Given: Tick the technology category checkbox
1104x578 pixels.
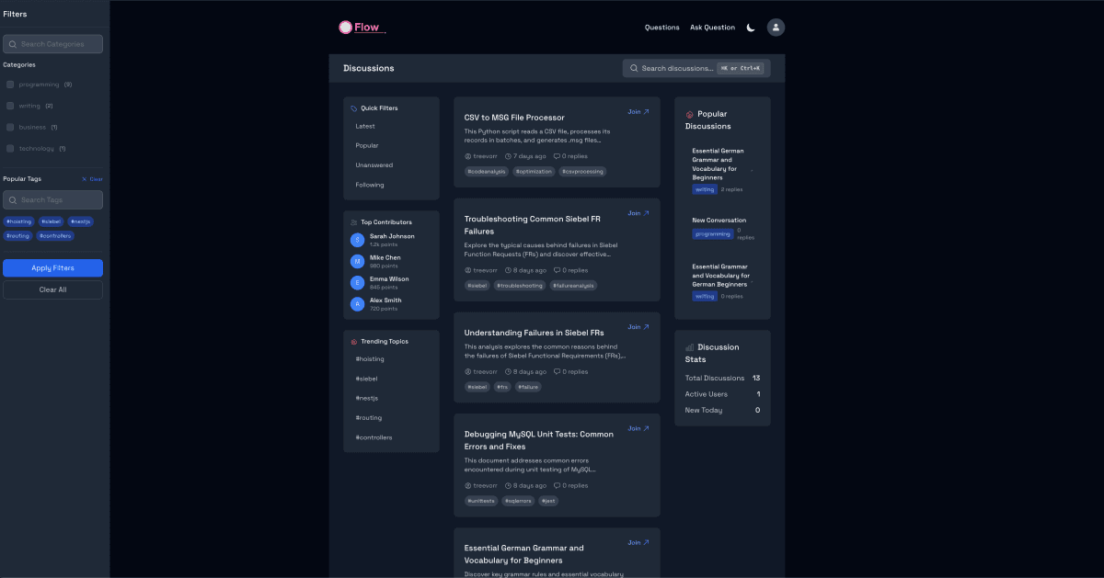Looking at the screenshot, I should (x=10, y=148).
